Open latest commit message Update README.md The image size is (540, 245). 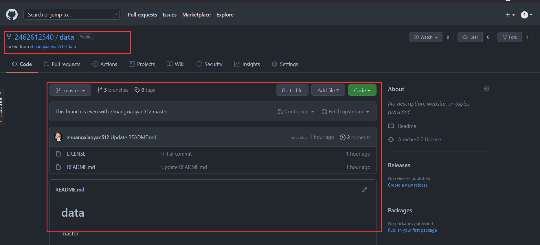click(133, 137)
